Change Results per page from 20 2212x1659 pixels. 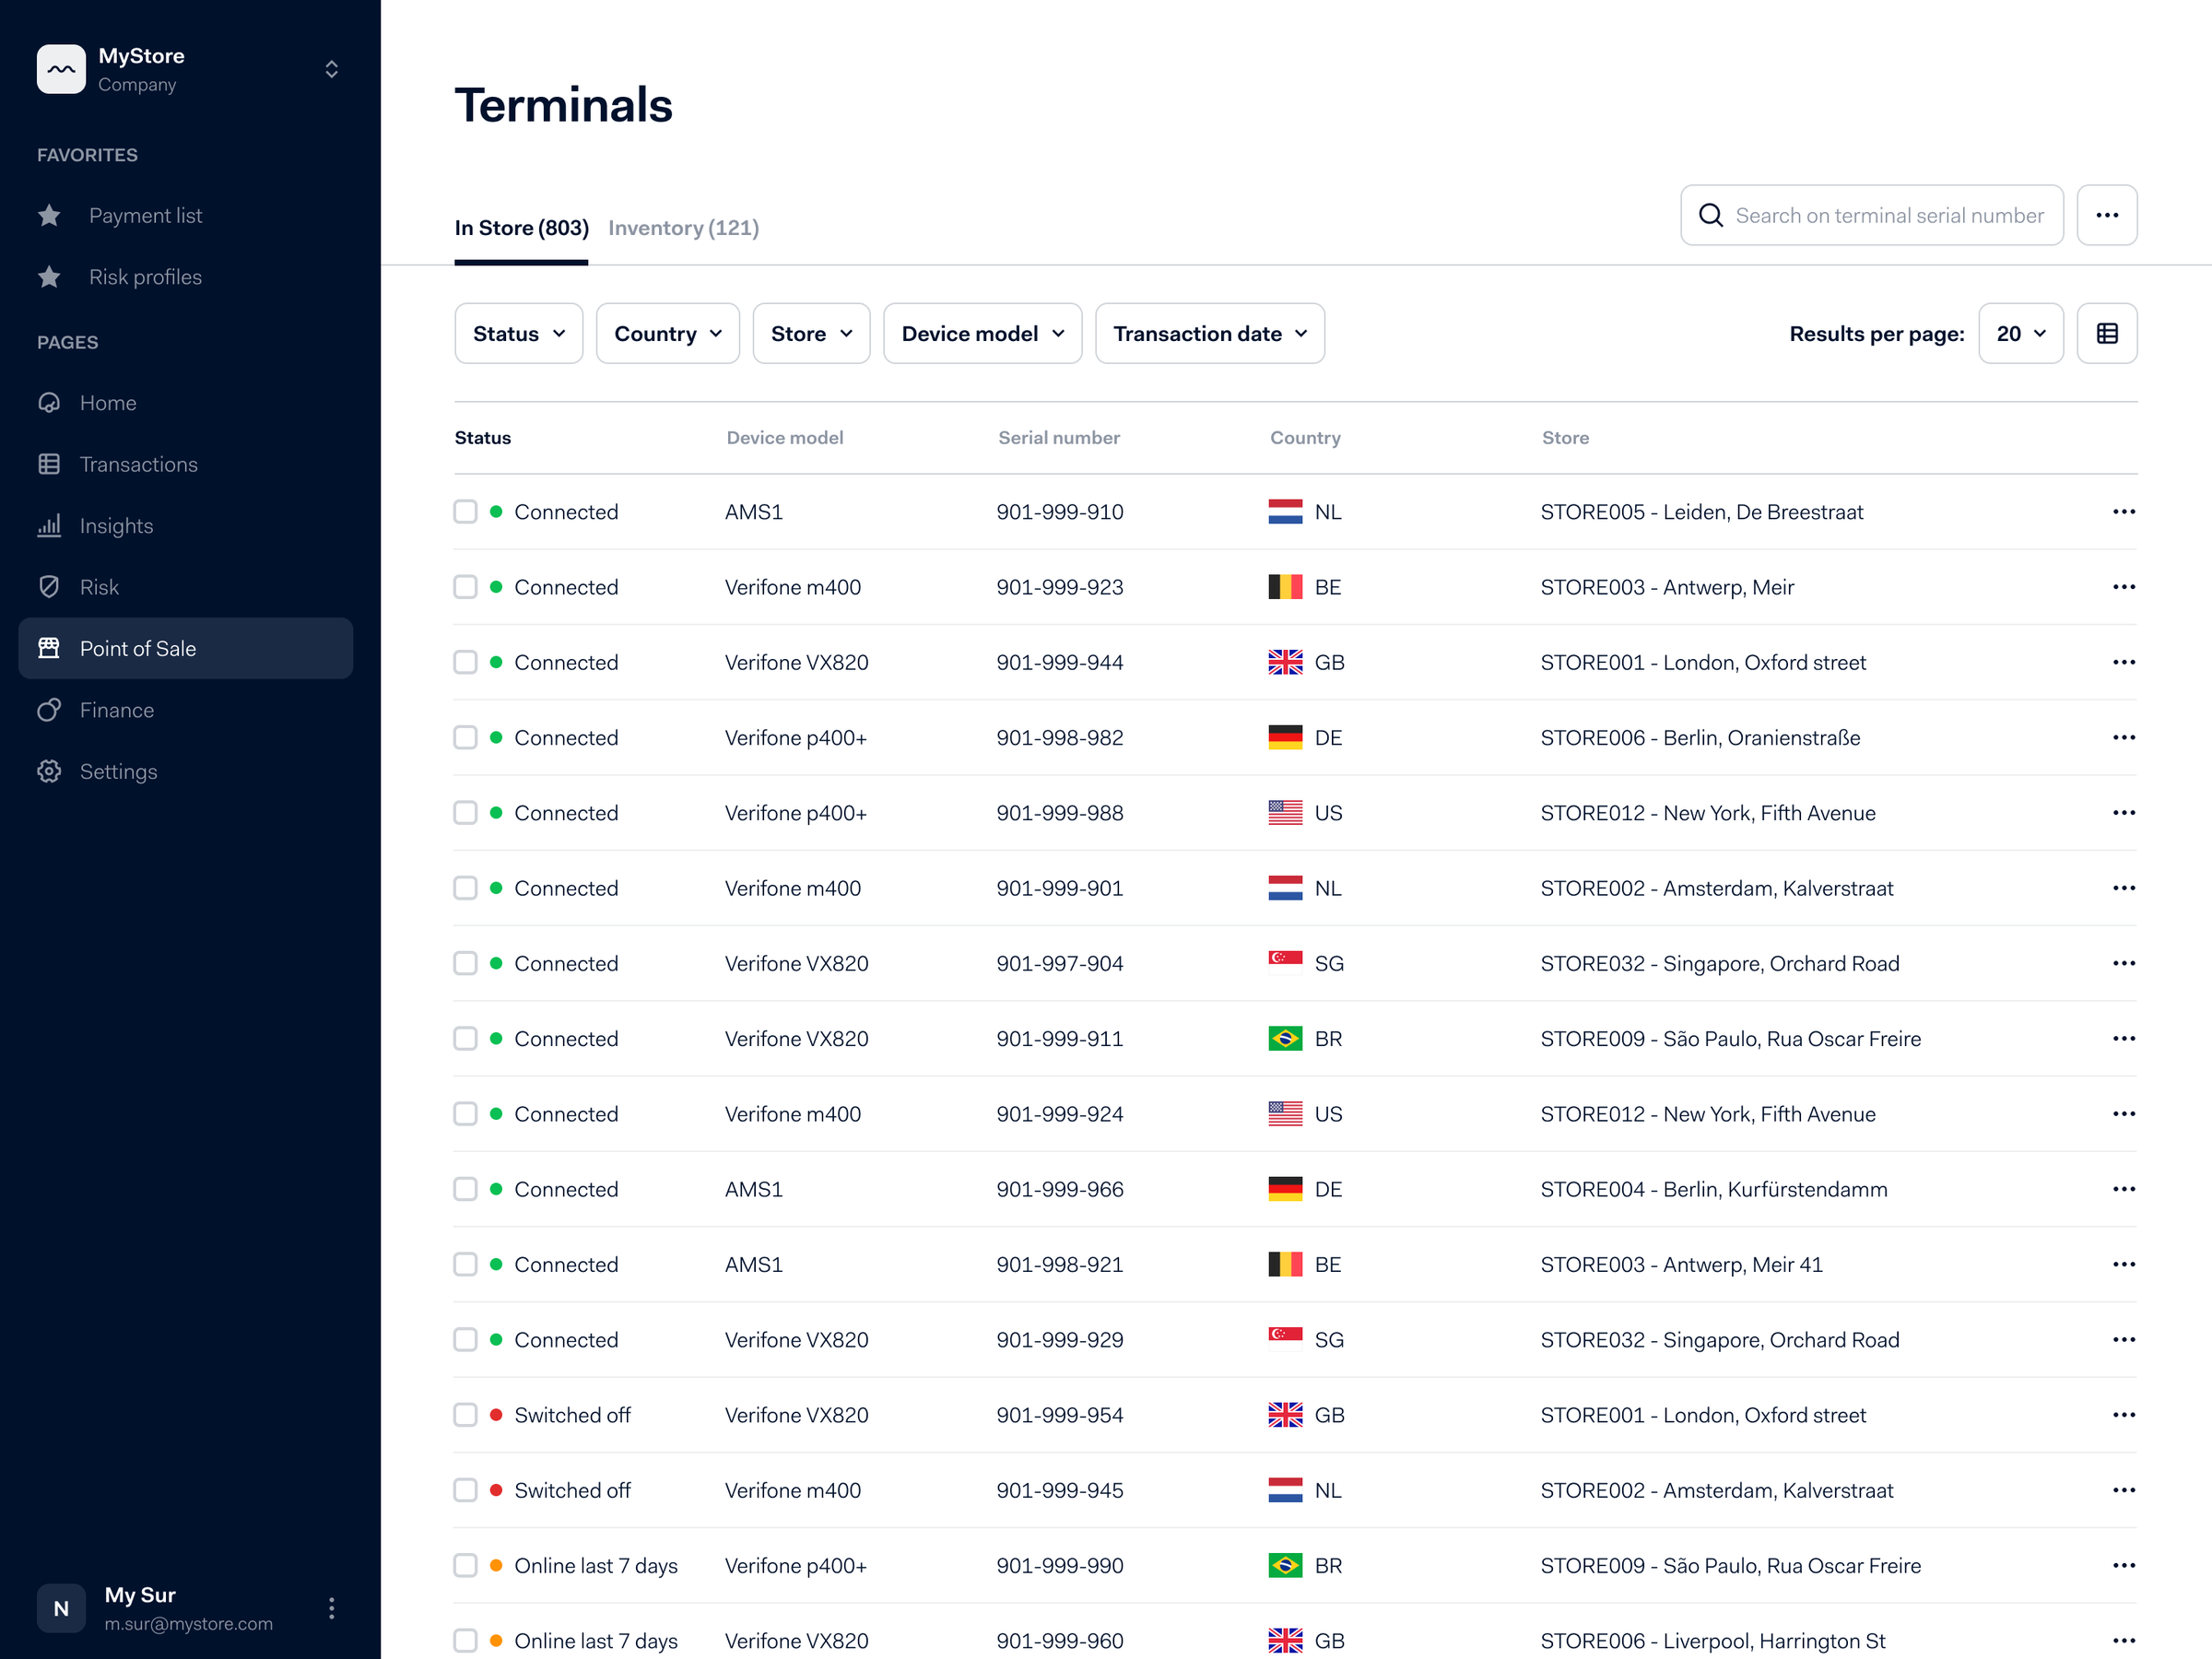coord(2020,333)
